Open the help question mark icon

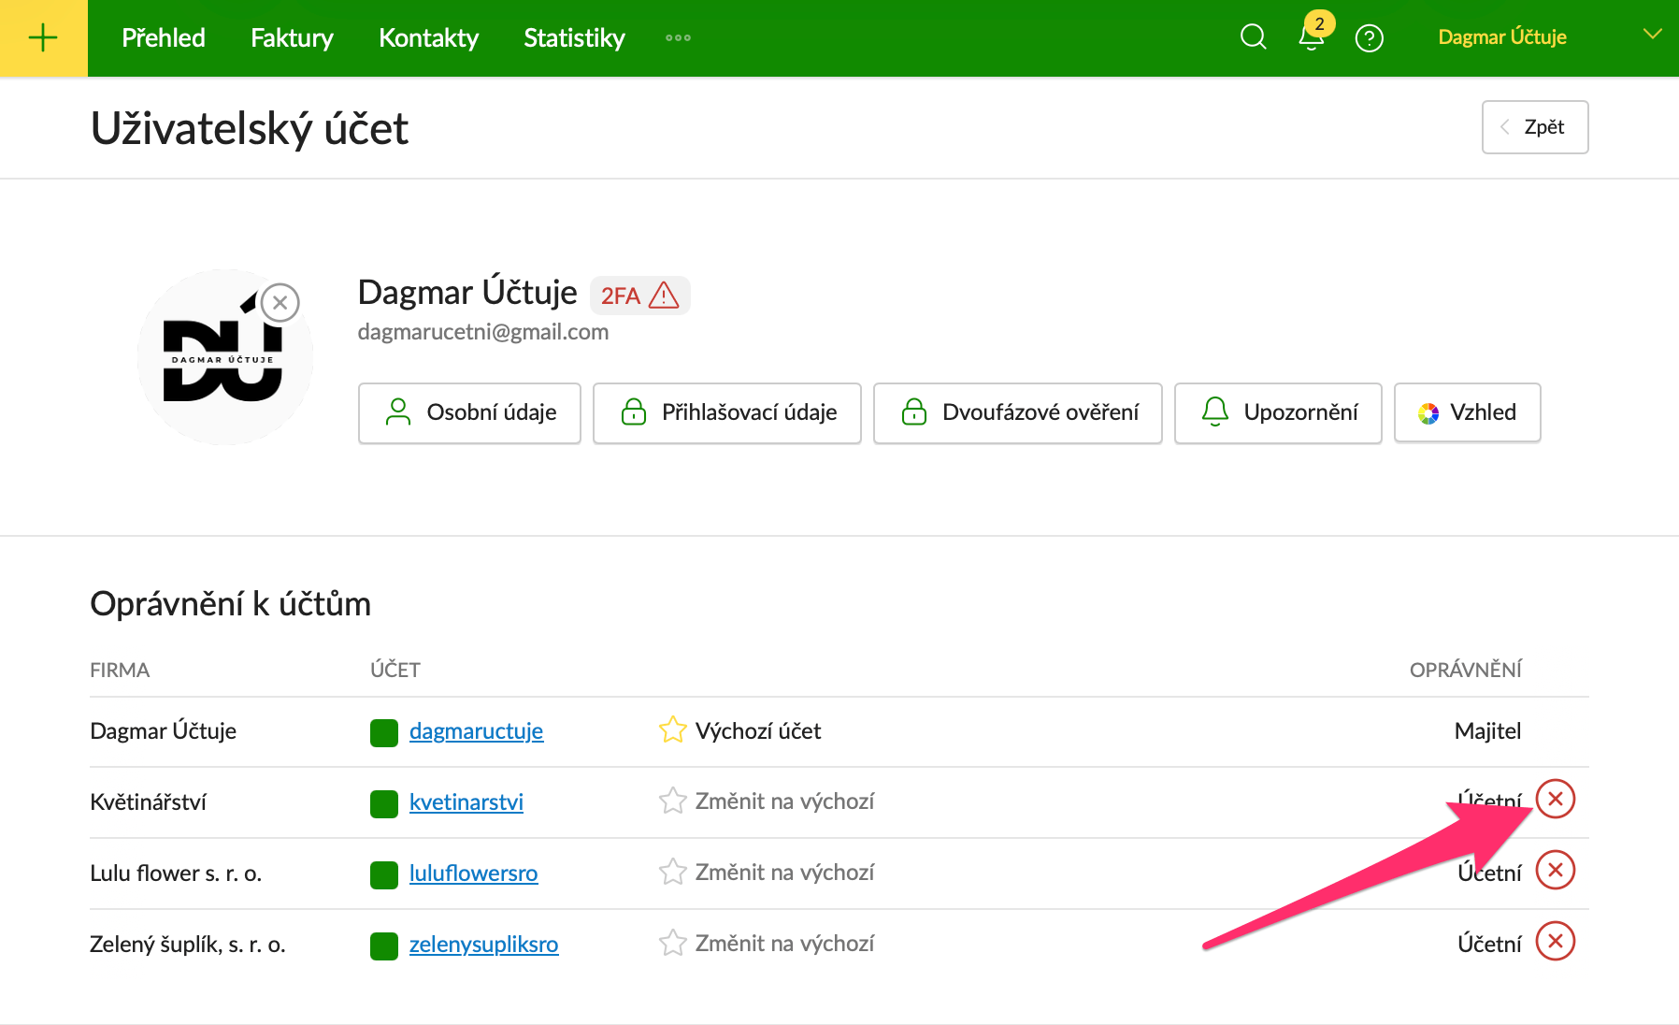click(x=1369, y=38)
